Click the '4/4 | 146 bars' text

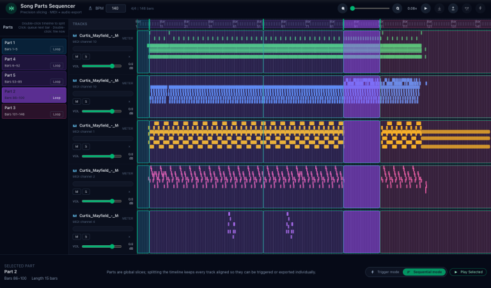tap(142, 8)
